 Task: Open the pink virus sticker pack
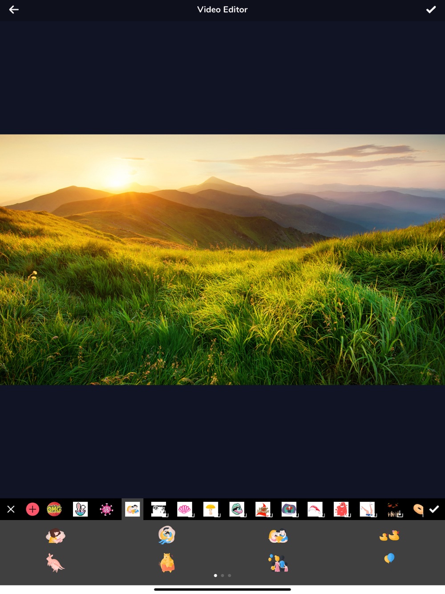click(106, 509)
